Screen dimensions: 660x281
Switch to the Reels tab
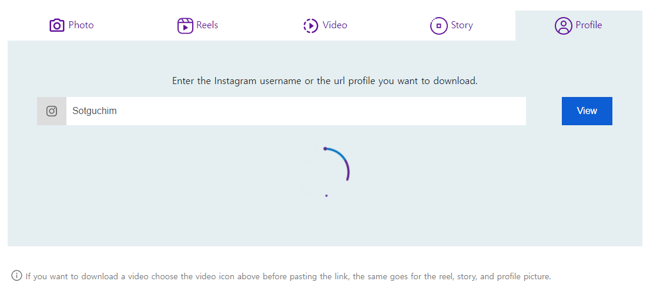[x=198, y=25]
